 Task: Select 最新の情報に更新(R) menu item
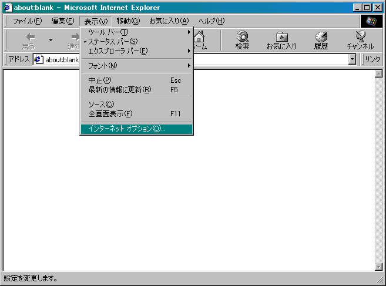[x=136, y=90]
